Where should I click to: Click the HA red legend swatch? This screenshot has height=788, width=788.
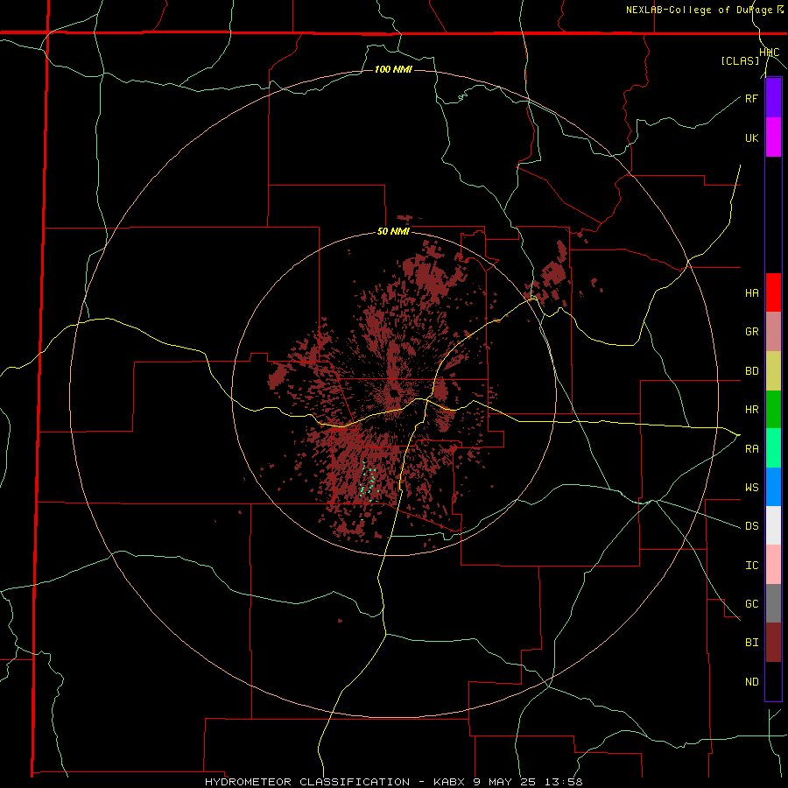click(773, 292)
